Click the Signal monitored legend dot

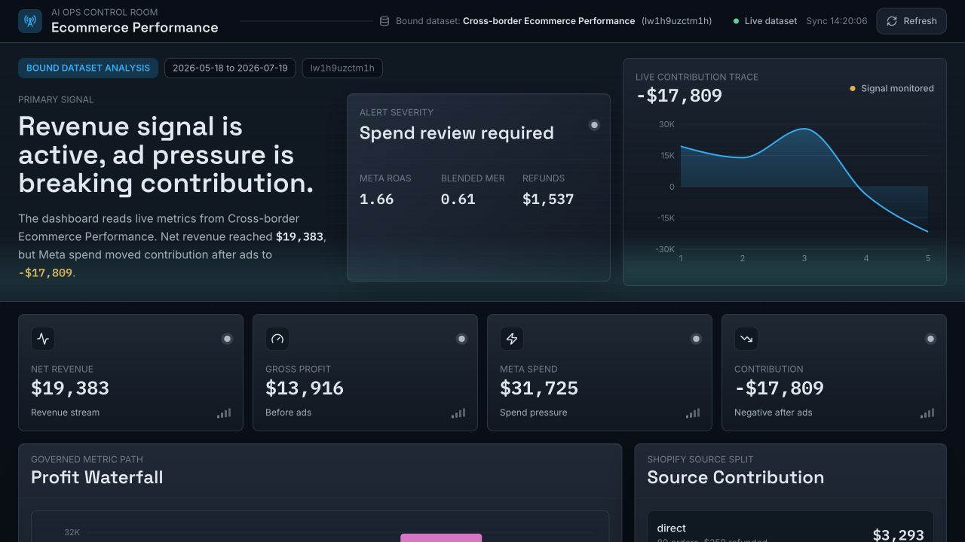coord(853,89)
